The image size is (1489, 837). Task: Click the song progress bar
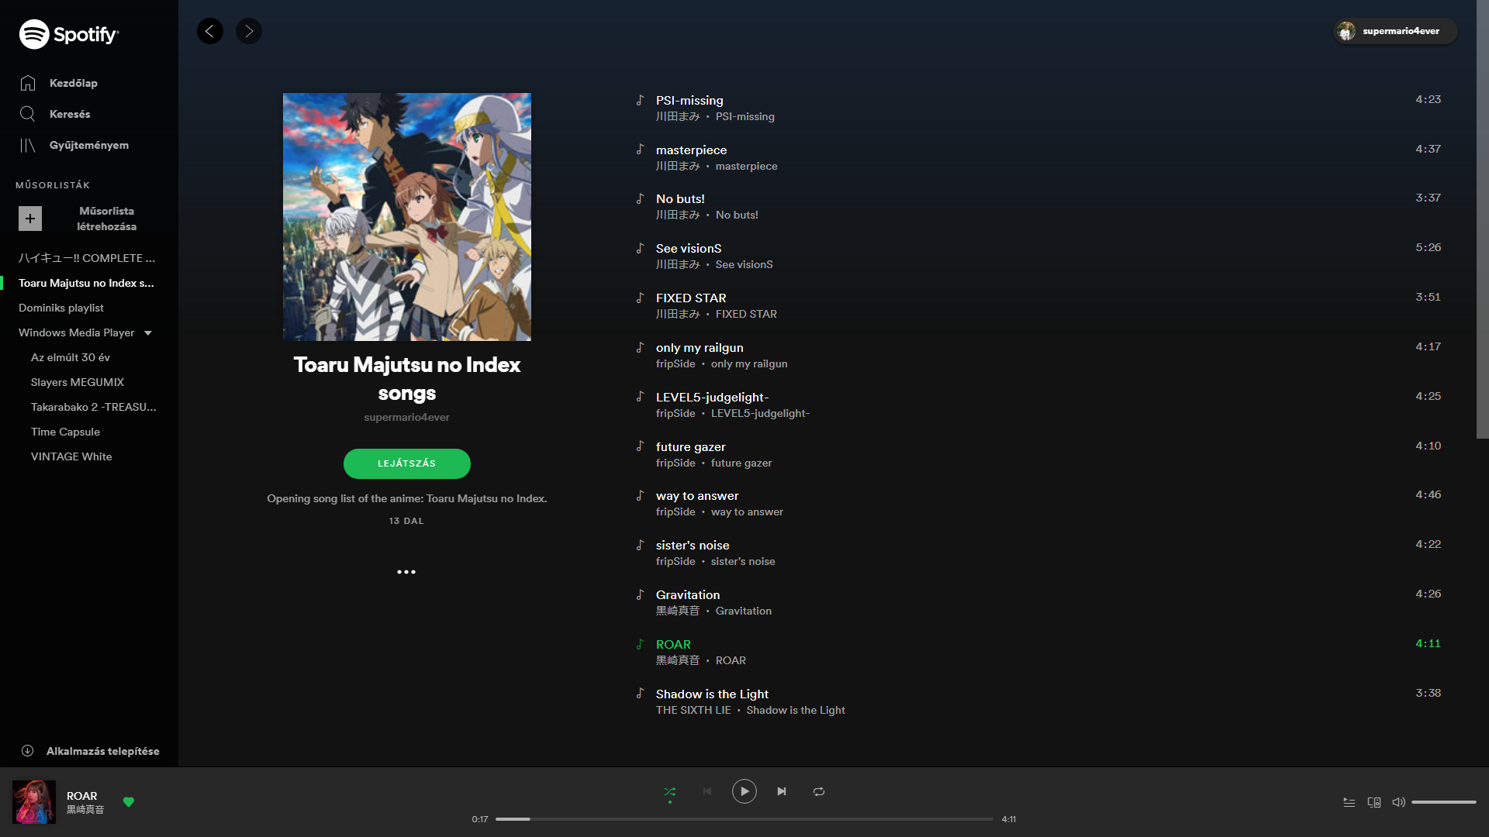[744, 819]
